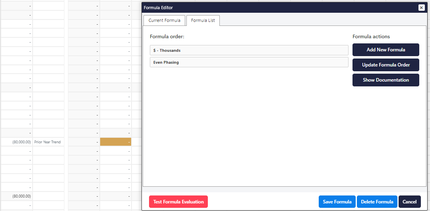Close the Formula Editor dialog with X
This screenshot has width=430, height=211.
pos(421,8)
